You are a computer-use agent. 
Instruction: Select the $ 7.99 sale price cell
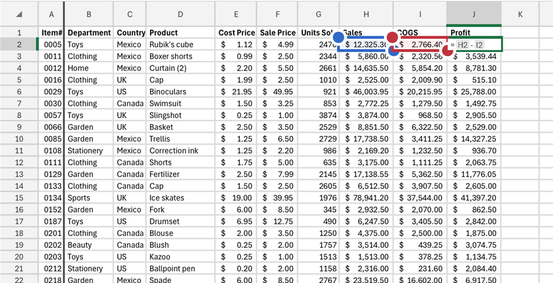pyautogui.click(x=278, y=174)
